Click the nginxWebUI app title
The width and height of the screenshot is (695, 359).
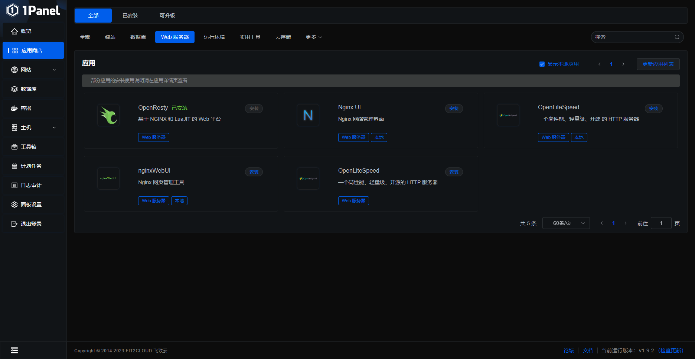[x=154, y=170]
